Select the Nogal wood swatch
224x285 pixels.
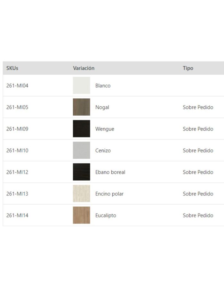pyautogui.click(x=81, y=107)
